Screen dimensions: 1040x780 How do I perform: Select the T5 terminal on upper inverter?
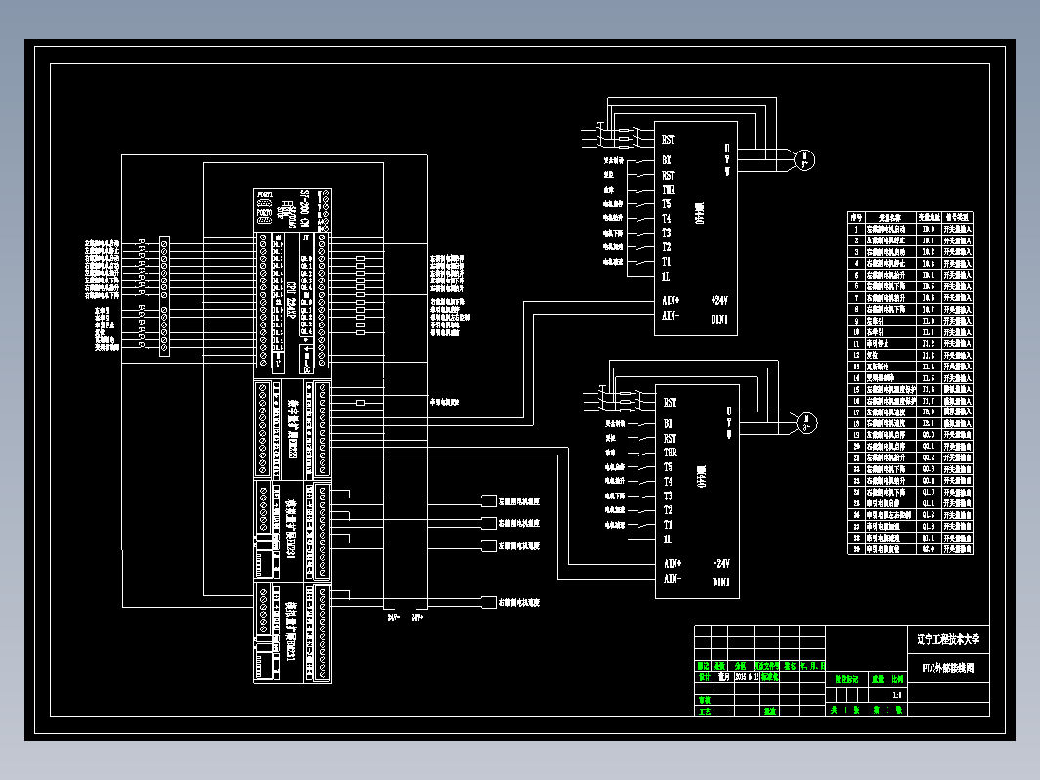coord(666,204)
